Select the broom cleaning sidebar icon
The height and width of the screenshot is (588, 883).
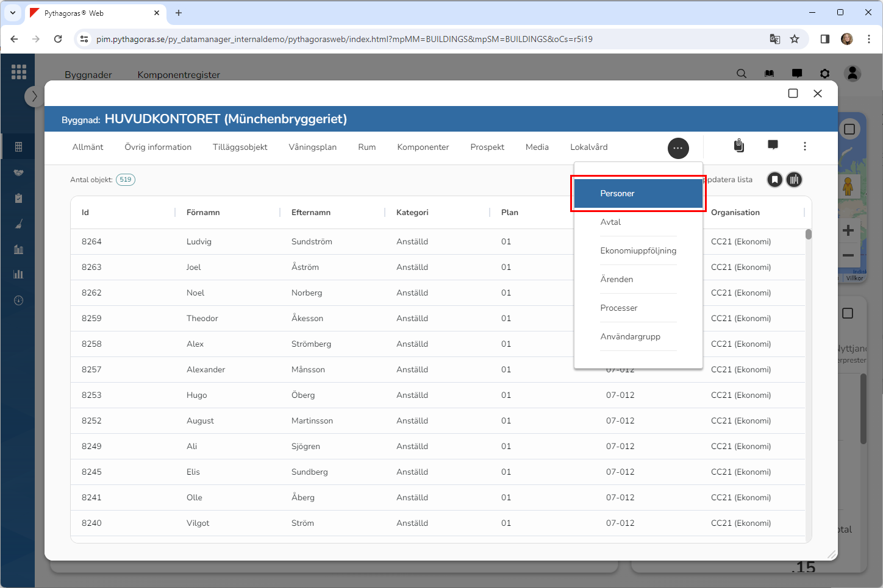click(x=18, y=224)
